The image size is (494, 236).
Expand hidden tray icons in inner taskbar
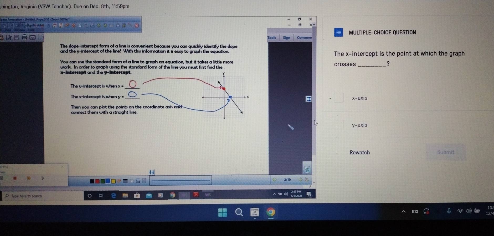(275, 194)
